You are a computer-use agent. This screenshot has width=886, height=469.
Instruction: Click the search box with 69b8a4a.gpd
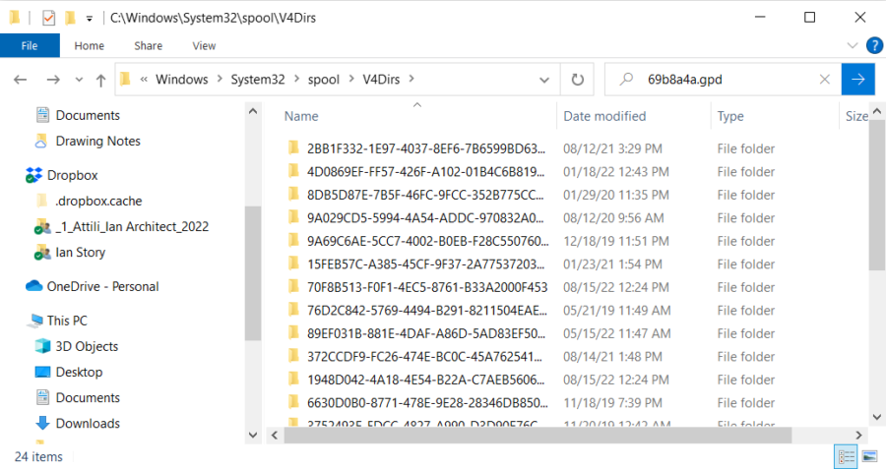point(724,80)
